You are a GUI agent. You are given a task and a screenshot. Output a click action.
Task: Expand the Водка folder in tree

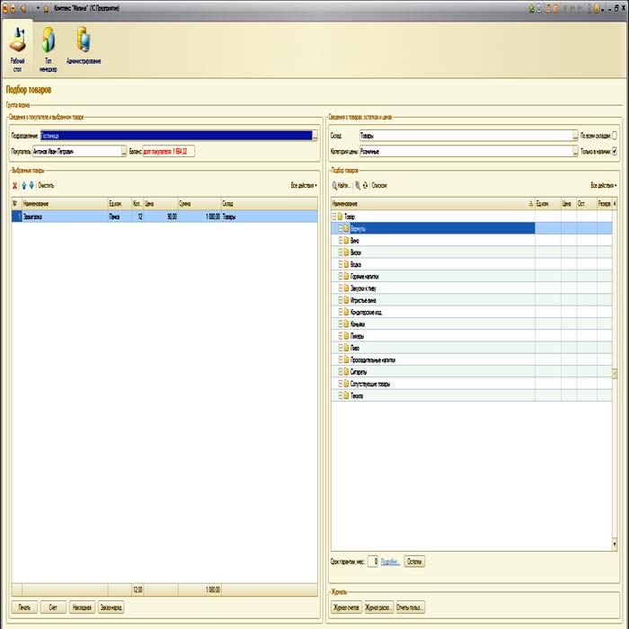tap(339, 264)
